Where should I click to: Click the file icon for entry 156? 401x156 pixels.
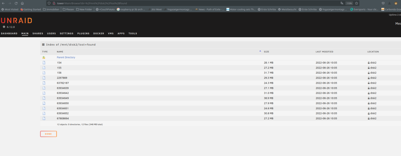[44, 73]
